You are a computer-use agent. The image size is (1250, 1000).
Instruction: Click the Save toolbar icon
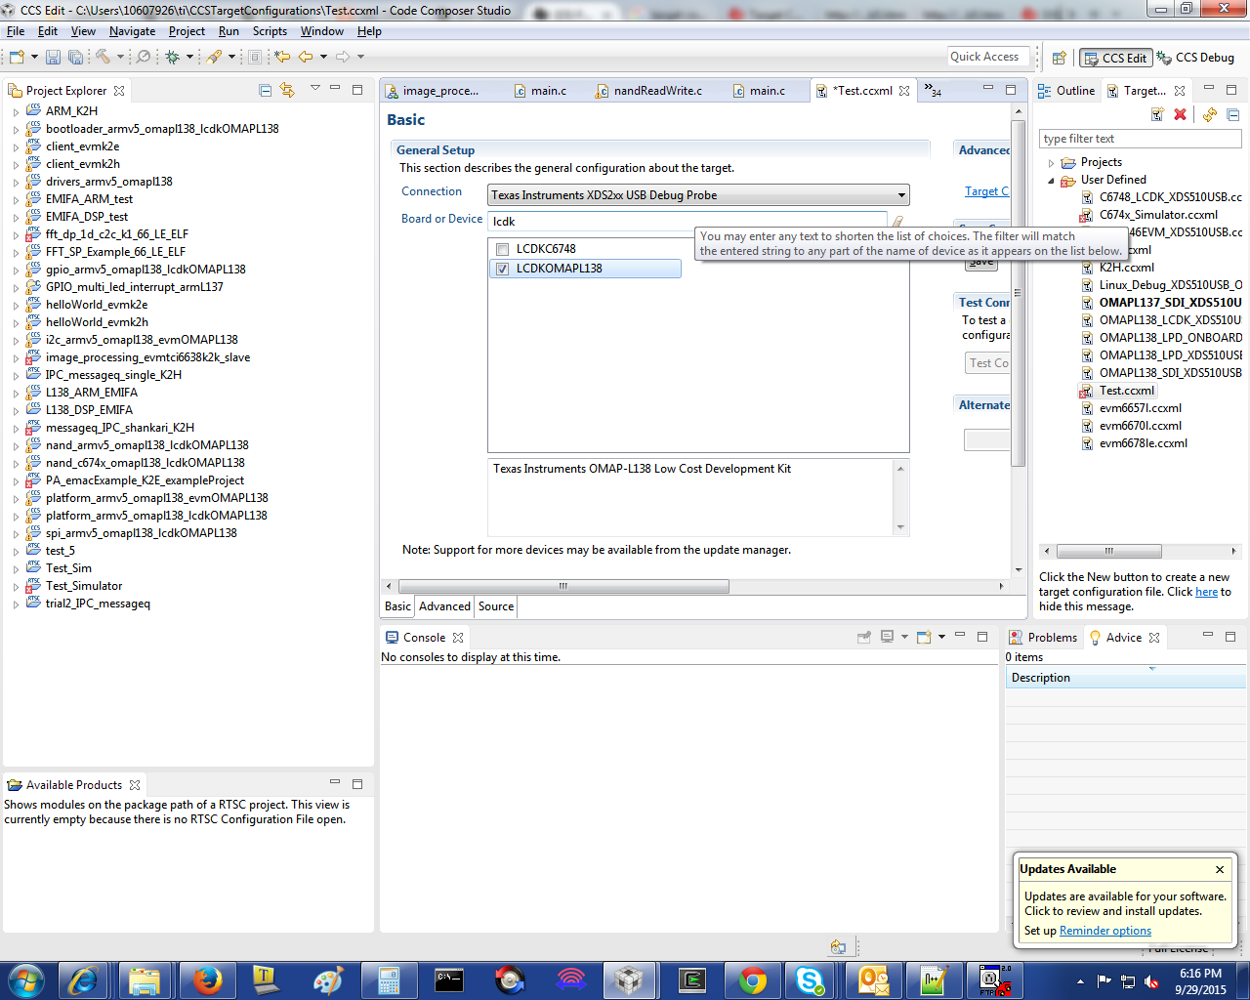click(53, 58)
